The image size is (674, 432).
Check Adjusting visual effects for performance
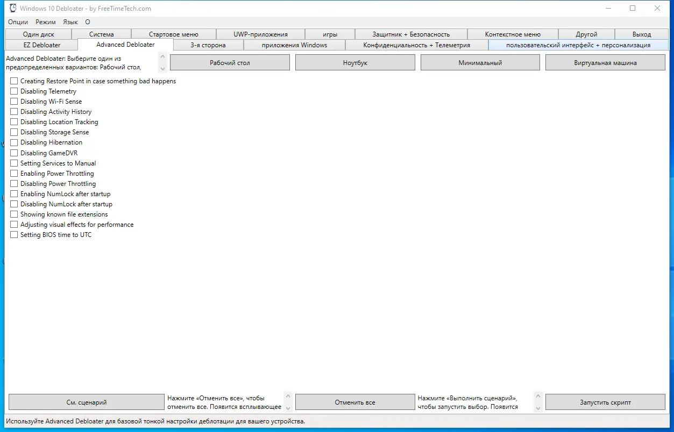(x=14, y=225)
